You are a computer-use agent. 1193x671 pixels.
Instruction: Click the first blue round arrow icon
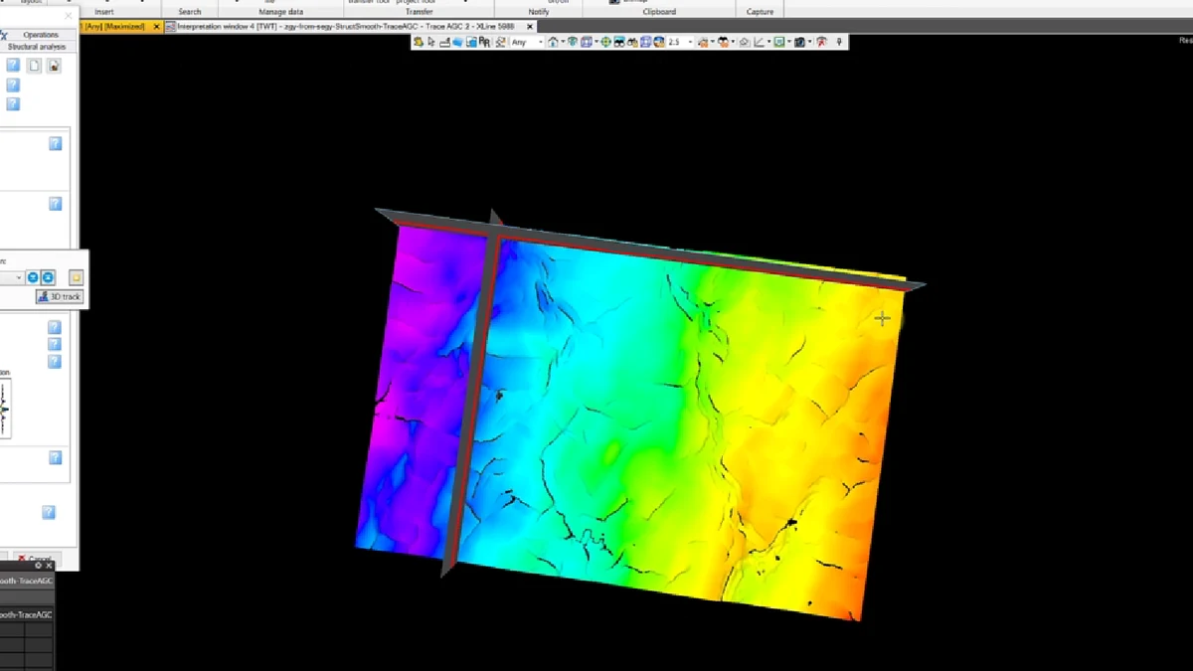click(33, 277)
